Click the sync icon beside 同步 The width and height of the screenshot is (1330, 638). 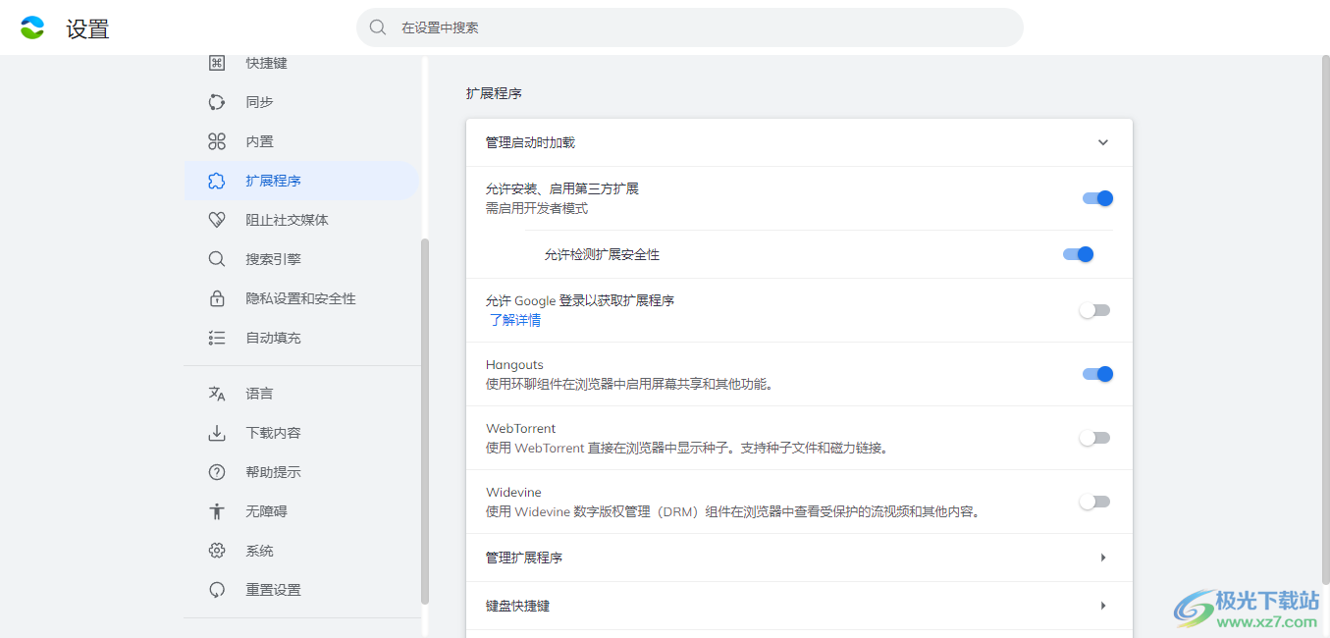tap(217, 102)
